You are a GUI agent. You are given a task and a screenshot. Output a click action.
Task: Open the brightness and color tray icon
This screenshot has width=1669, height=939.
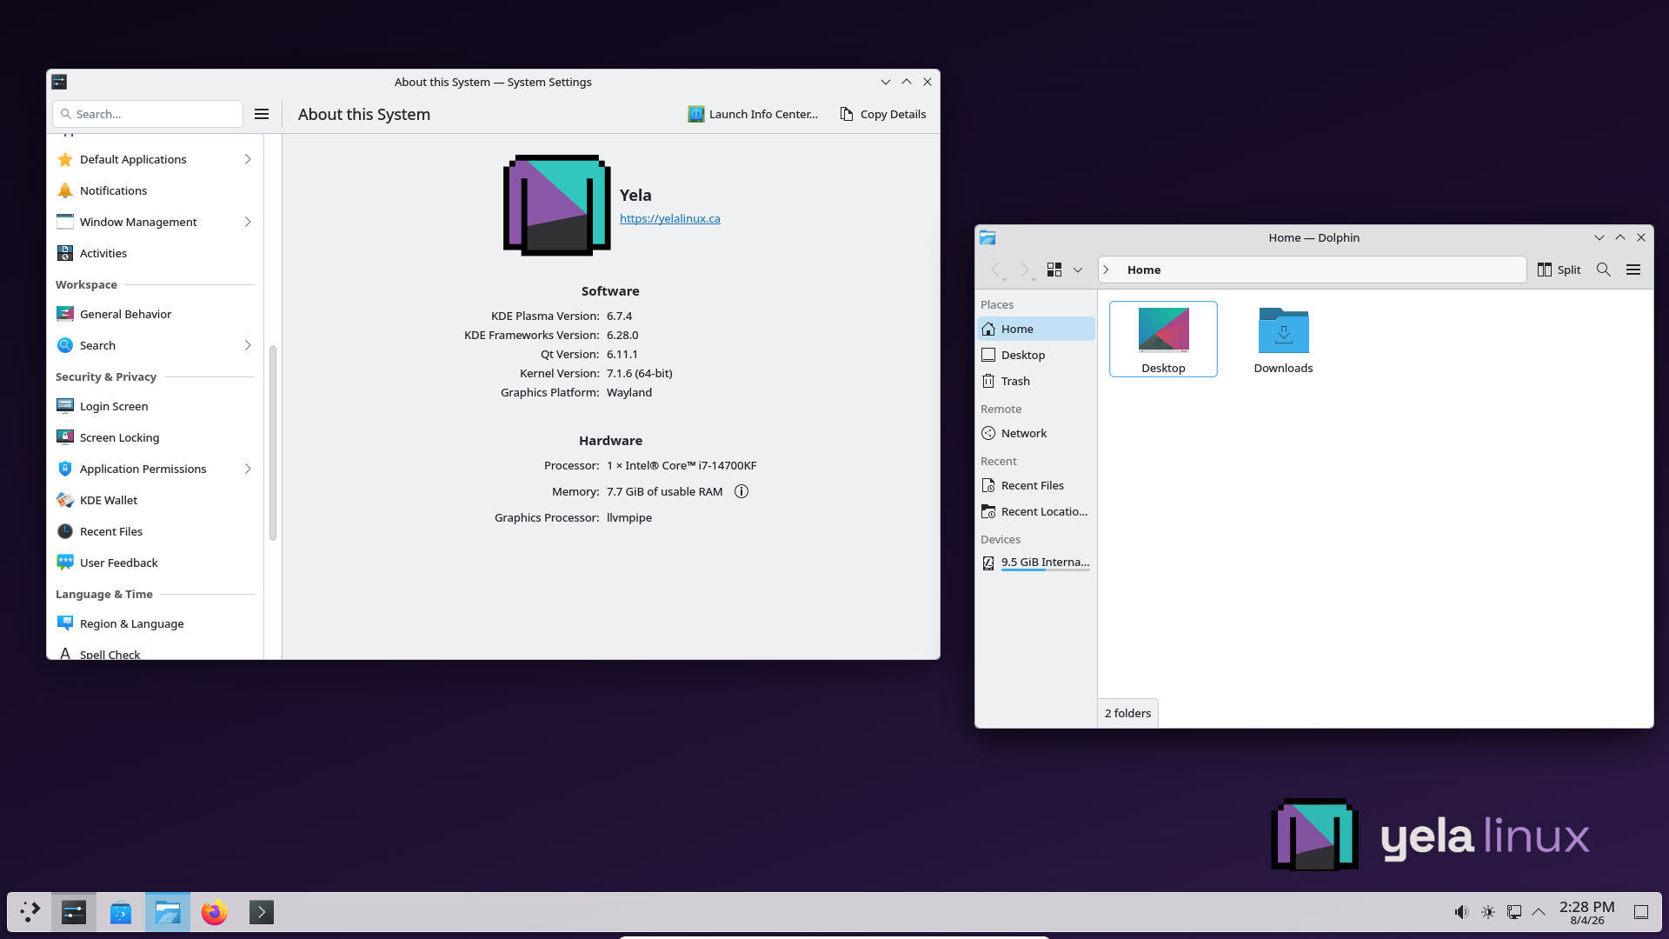tap(1488, 912)
